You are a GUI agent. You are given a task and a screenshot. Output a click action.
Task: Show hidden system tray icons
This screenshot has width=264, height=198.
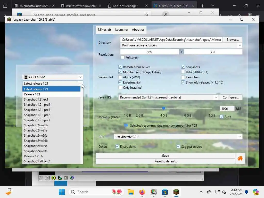pyautogui.click(x=201, y=192)
